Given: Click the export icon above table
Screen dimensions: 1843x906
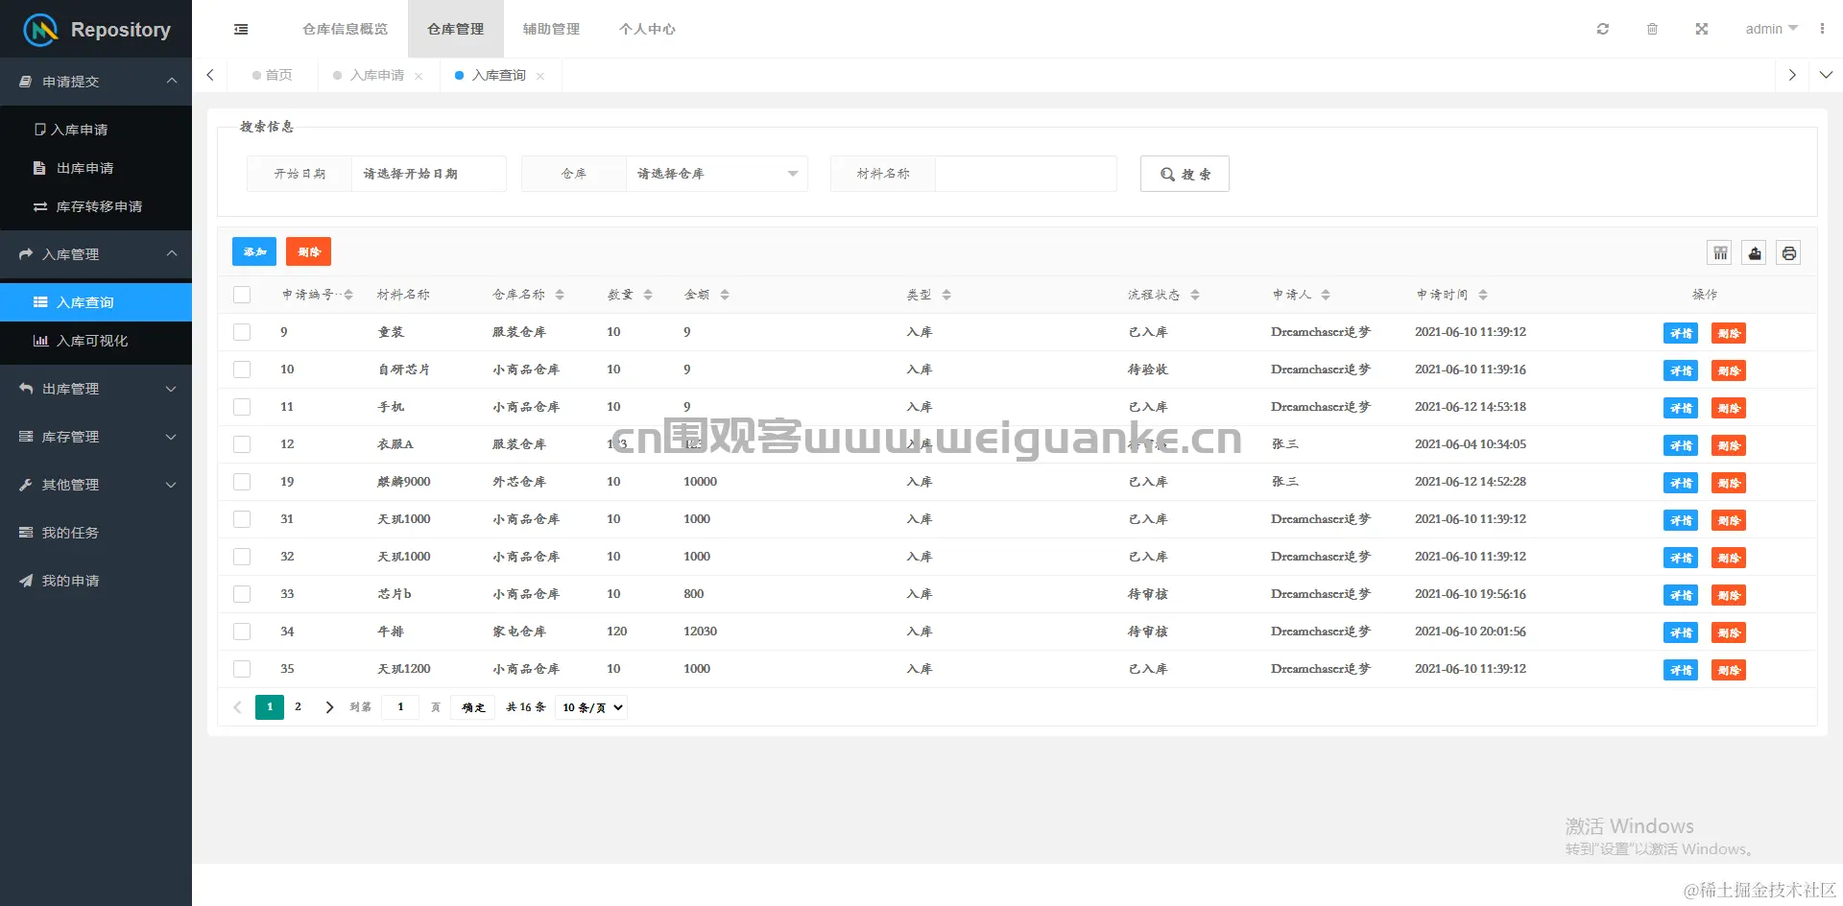Looking at the screenshot, I should coord(1755,253).
